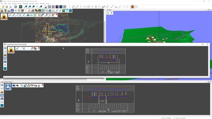212x119 pixels.
Task: Select road mode triangle in Road 1 section sidebar
Action: click(2, 92)
